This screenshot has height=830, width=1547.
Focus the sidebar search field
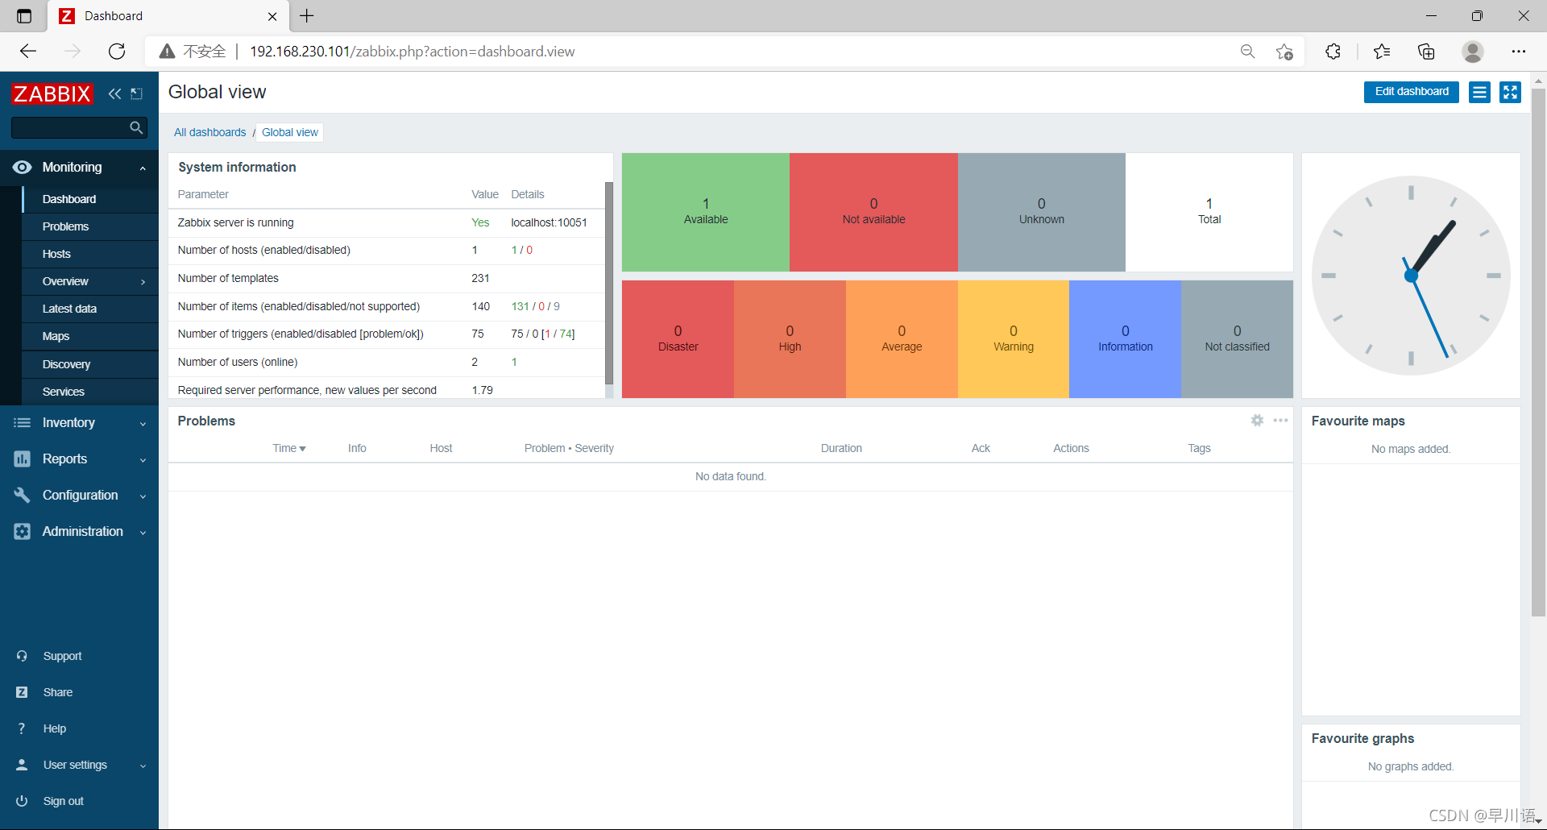(71, 127)
